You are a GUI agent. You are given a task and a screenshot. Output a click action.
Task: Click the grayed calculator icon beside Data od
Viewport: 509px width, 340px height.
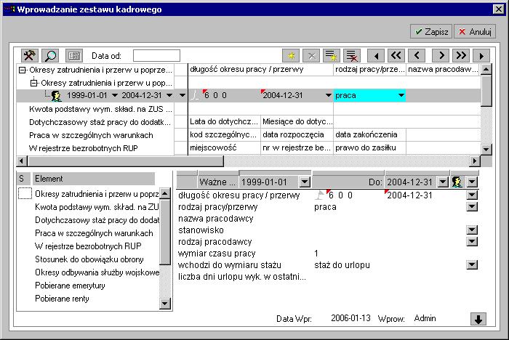pyautogui.click(x=74, y=55)
